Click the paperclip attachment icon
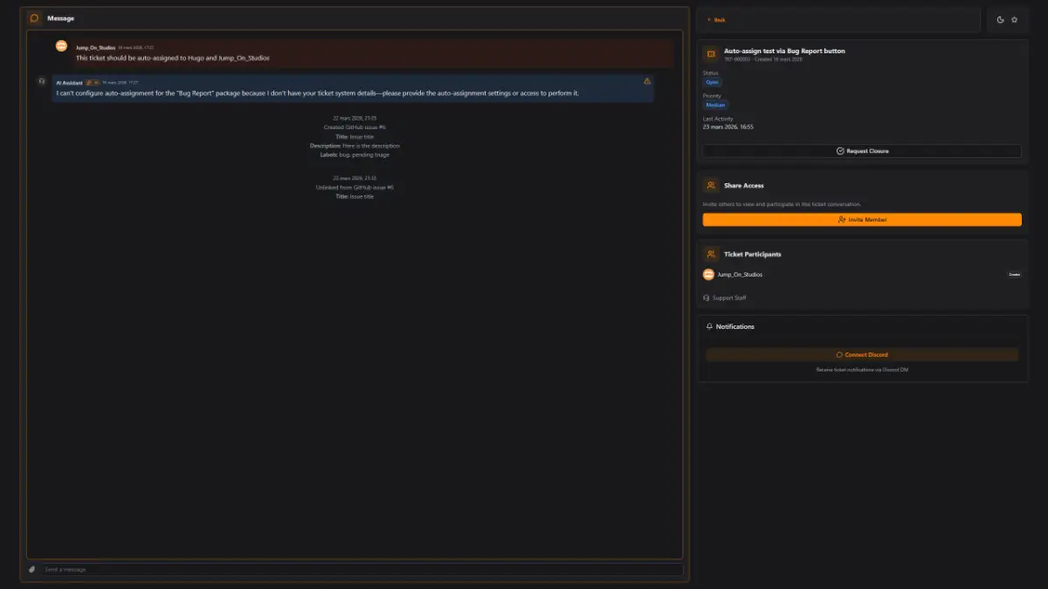 point(32,569)
